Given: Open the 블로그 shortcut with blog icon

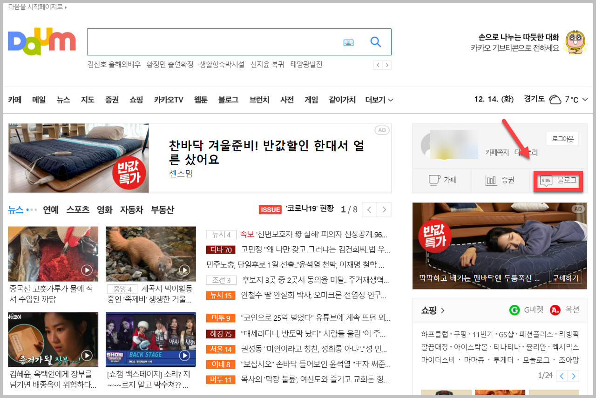Looking at the screenshot, I should point(558,180).
